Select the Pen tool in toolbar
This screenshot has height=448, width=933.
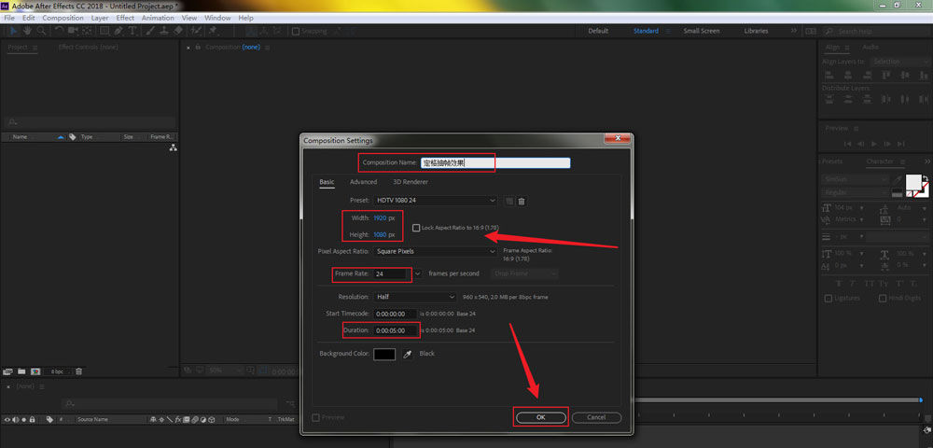[118, 31]
